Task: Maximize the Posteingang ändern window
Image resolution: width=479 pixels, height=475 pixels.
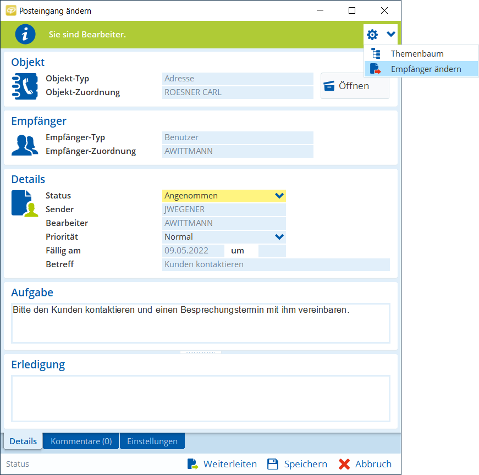Action: (x=352, y=10)
